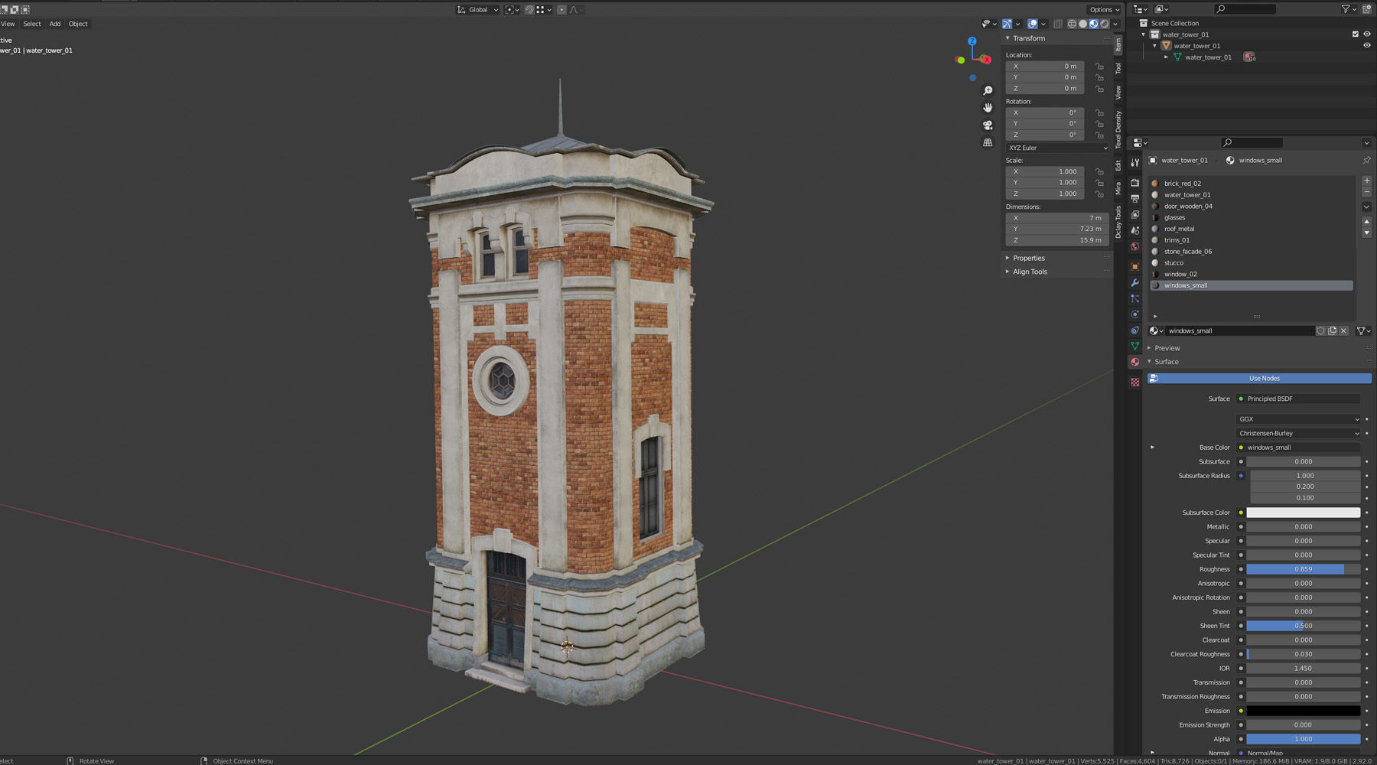Select brick_red_02 material slot
The height and width of the screenshot is (765, 1377).
[1252, 184]
